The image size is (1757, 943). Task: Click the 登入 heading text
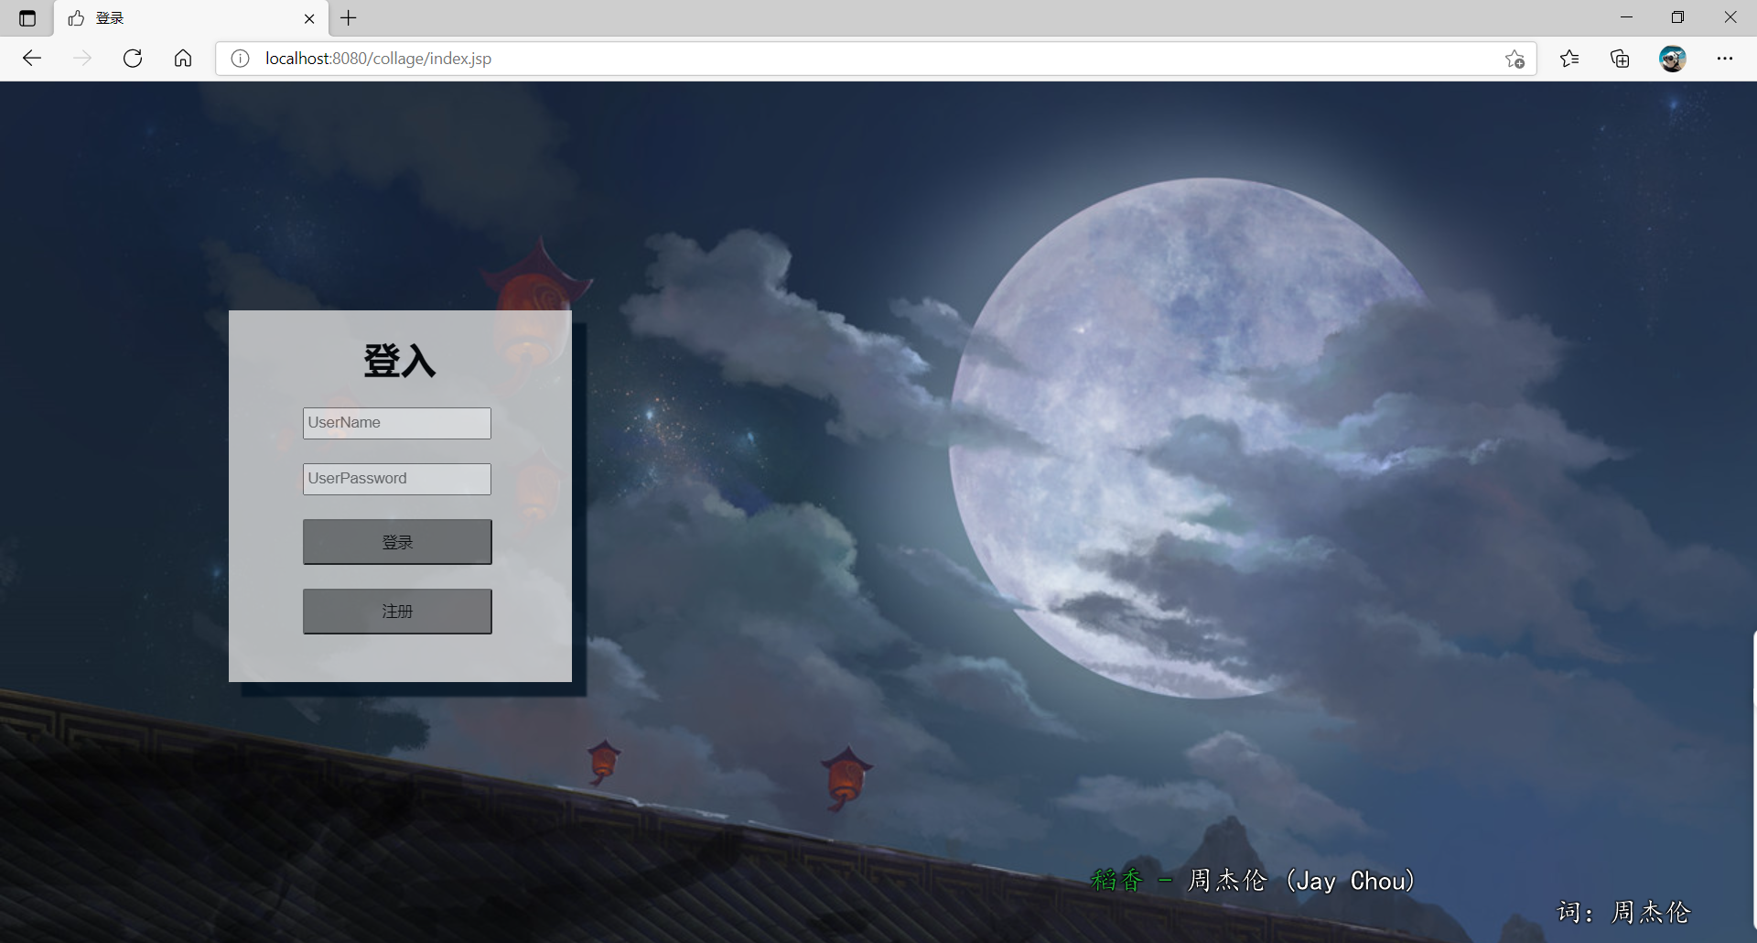click(400, 361)
